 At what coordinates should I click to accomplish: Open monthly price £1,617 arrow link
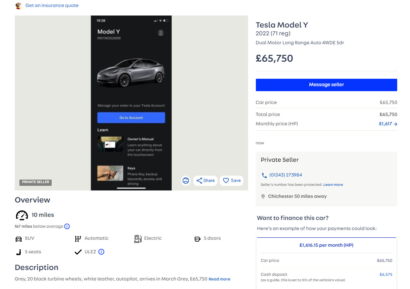pos(388,124)
